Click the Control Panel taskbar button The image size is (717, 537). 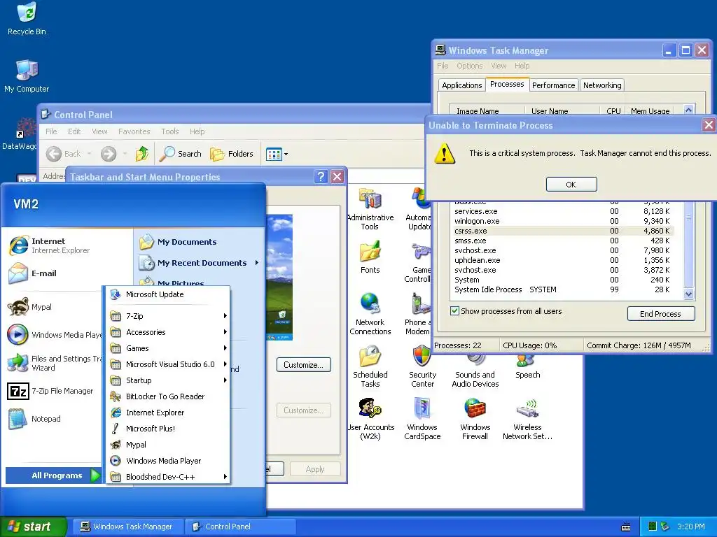pyautogui.click(x=239, y=527)
